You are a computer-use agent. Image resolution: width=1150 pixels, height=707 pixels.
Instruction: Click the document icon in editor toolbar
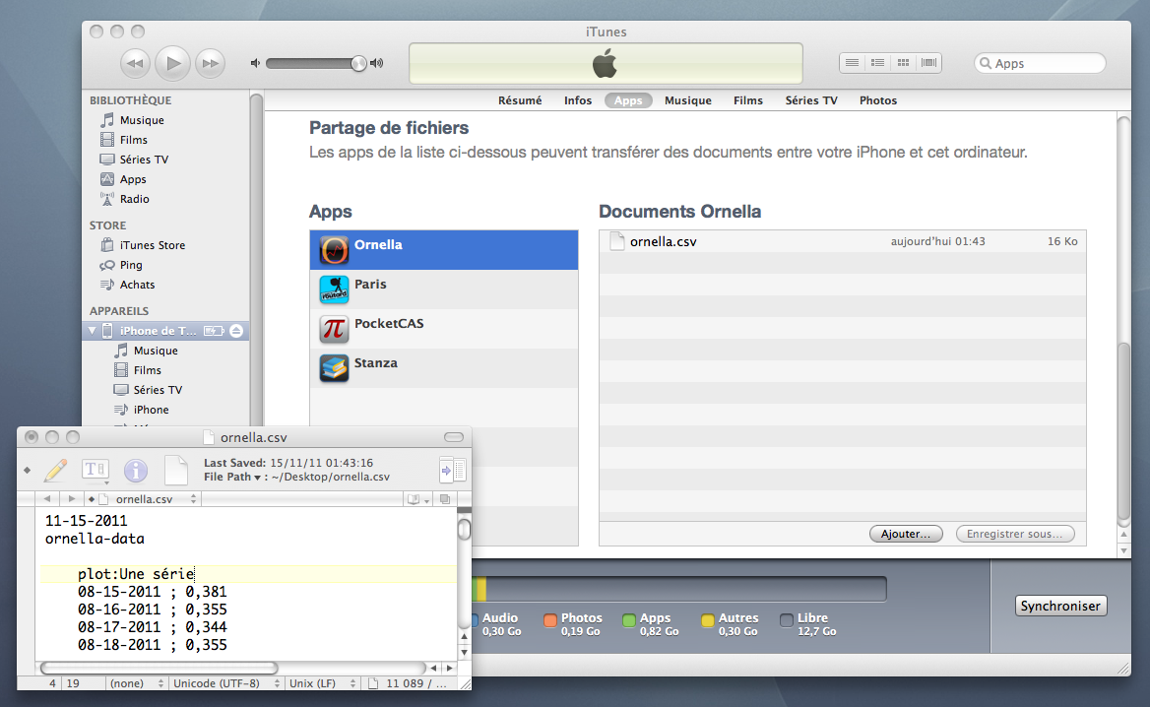click(x=176, y=470)
